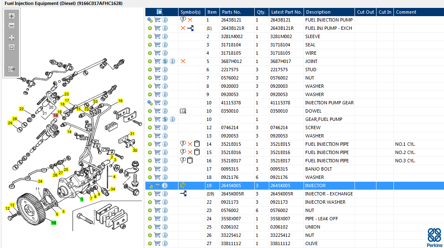
Task: Add FUEL INJECTION PUMP 2643B121 to cart
Action: click(157, 20)
